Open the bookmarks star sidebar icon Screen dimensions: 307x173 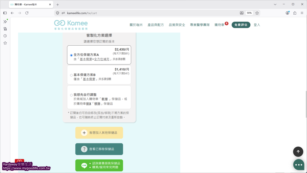(5, 43)
